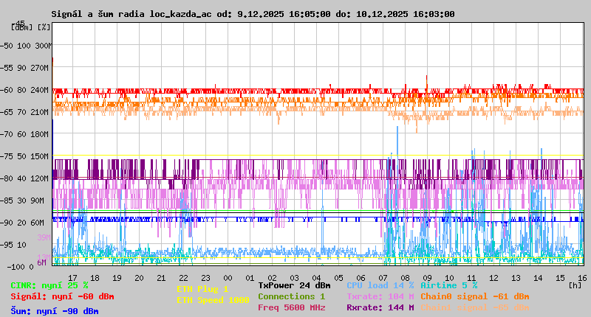Select the CPU load 14 % legend entry
The width and height of the screenshot is (591, 317).
click(x=380, y=285)
